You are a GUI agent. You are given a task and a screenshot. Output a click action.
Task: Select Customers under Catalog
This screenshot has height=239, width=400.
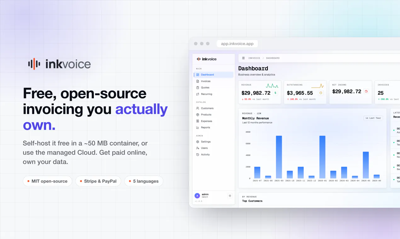click(214, 108)
